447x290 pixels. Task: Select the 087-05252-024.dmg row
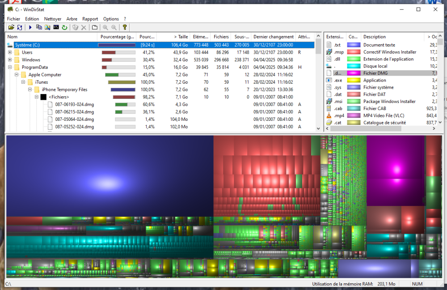point(160,127)
